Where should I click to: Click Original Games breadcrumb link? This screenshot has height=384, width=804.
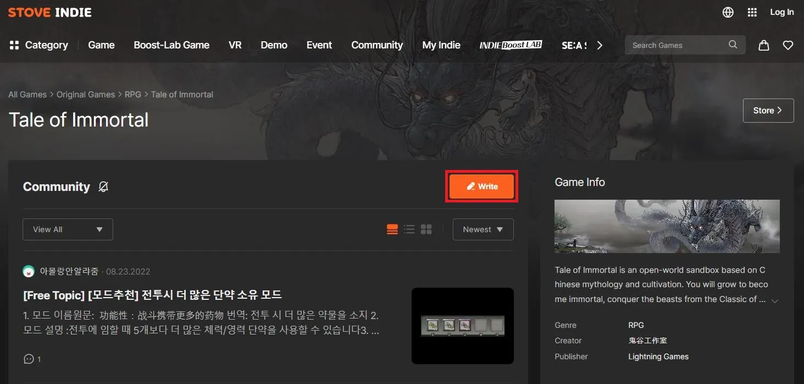tap(86, 95)
